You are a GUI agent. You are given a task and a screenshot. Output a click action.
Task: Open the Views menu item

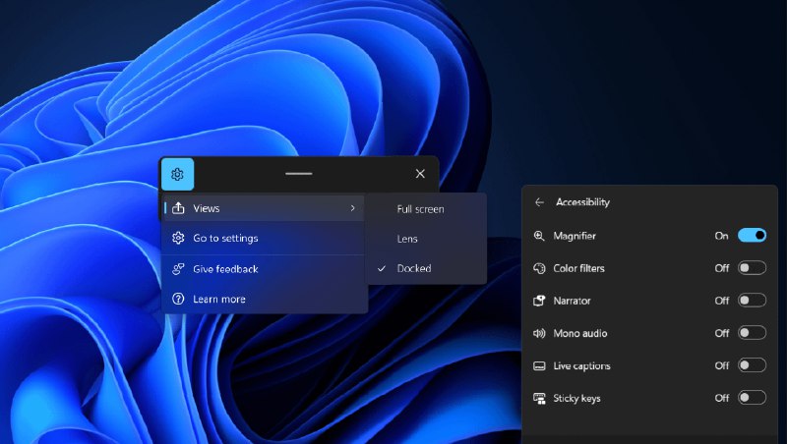264,208
